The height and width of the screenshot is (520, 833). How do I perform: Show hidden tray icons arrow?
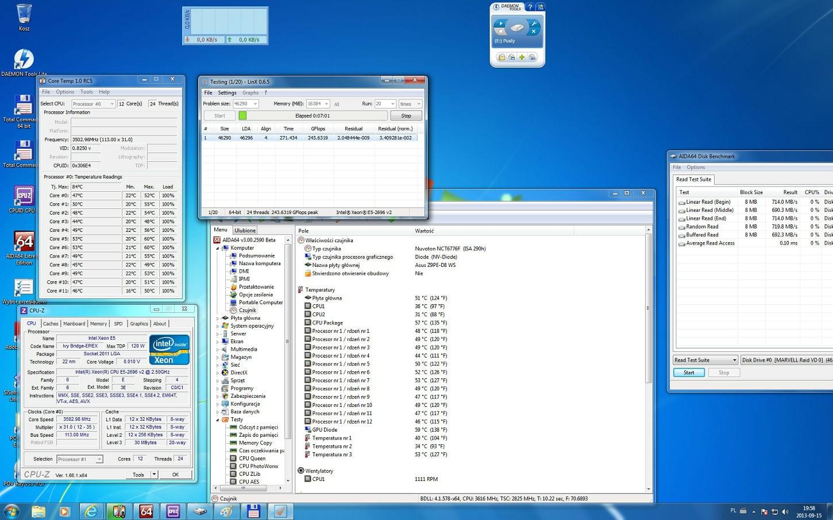[x=754, y=511]
